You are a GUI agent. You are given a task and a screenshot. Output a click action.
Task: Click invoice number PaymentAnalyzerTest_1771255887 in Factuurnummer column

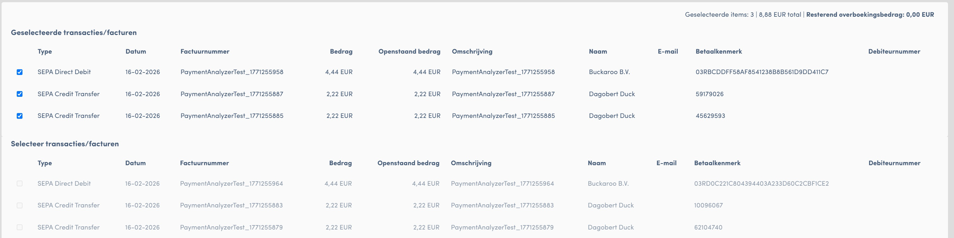[232, 94]
